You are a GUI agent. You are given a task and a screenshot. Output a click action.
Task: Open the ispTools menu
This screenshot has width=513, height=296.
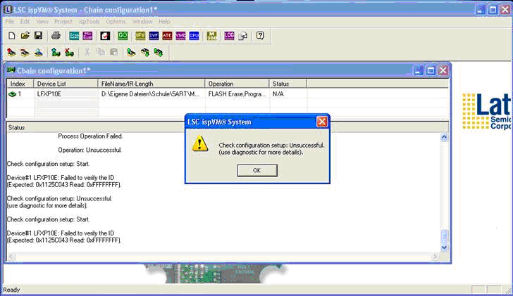click(89, 22)
